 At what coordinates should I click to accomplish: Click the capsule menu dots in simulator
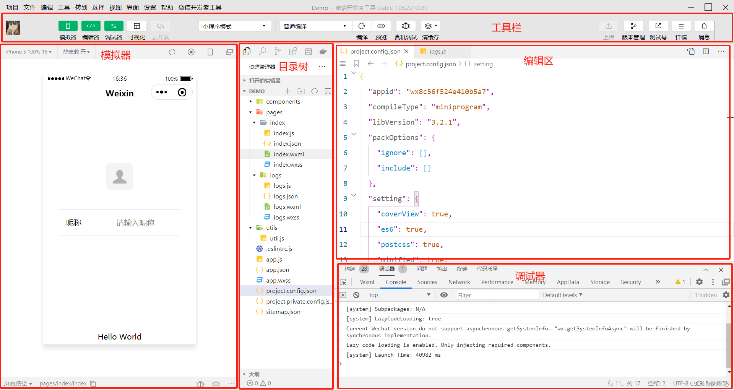pyautogui.click(x=161, y=92)
